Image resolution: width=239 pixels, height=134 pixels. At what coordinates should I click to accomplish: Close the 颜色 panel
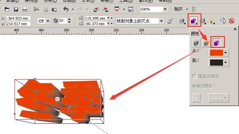point(235,29)
